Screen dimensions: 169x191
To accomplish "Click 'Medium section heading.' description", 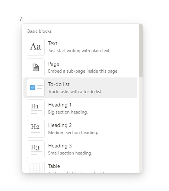I will pyautogui.click(x=73, y=133).
